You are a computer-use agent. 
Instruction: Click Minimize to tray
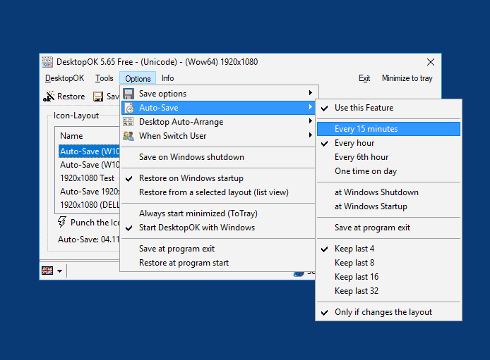click(407, 78)
